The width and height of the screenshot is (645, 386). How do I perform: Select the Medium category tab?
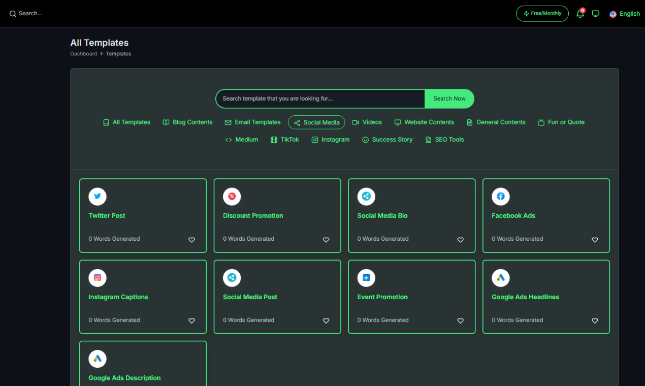click(x=241, y=140)
